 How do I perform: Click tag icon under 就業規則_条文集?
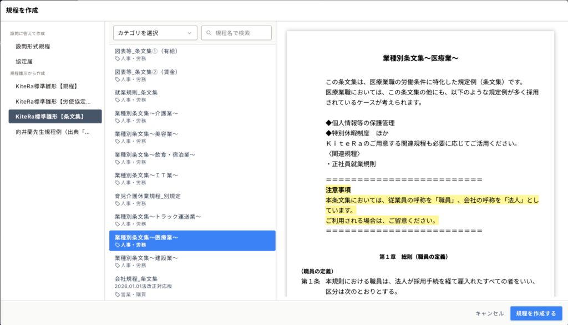point(117,100)
